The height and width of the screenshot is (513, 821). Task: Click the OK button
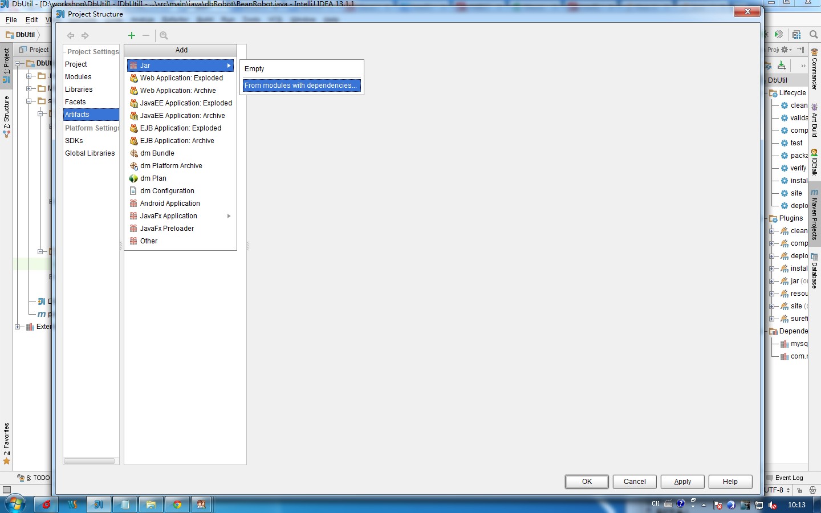tap(587, 482)
